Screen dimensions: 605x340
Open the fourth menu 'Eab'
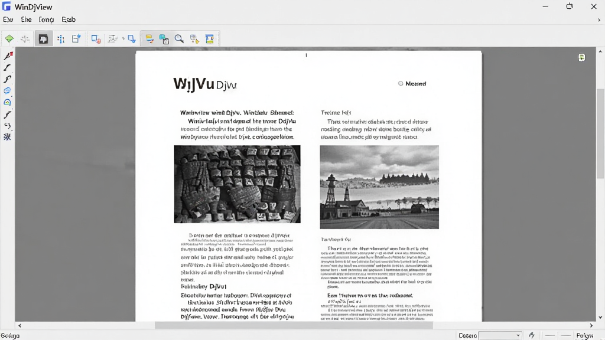pos(69,19)
